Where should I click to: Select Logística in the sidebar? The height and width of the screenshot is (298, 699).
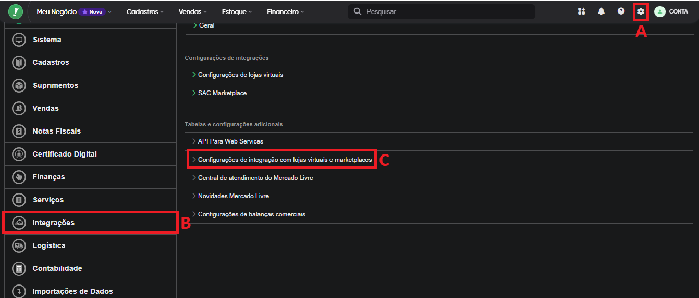tap(49, 245)
